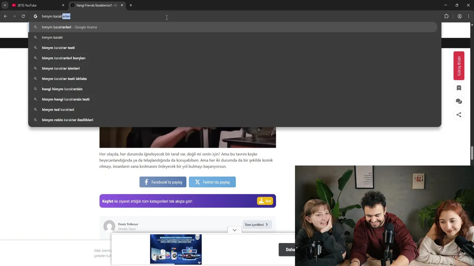The width and height of the screenshot is (474, 266).
Task: Click the Daha cookie notice button
Action: click(x=287, y=250)
